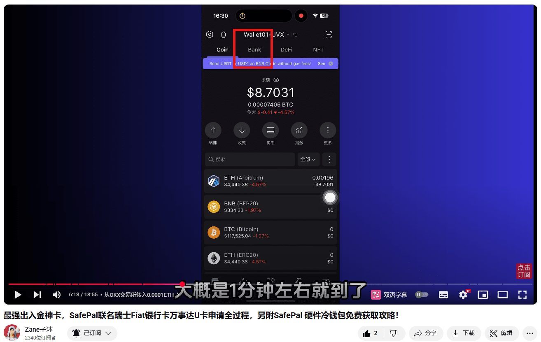Click the red progress scrubber dot
Viewport: 541px width, 342px height.
[x=182, y=284]
